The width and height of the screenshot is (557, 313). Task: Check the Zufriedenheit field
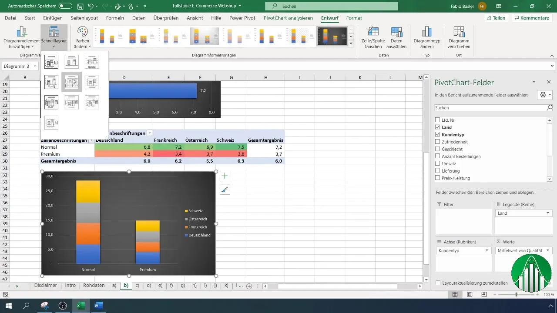coord(438,142)
